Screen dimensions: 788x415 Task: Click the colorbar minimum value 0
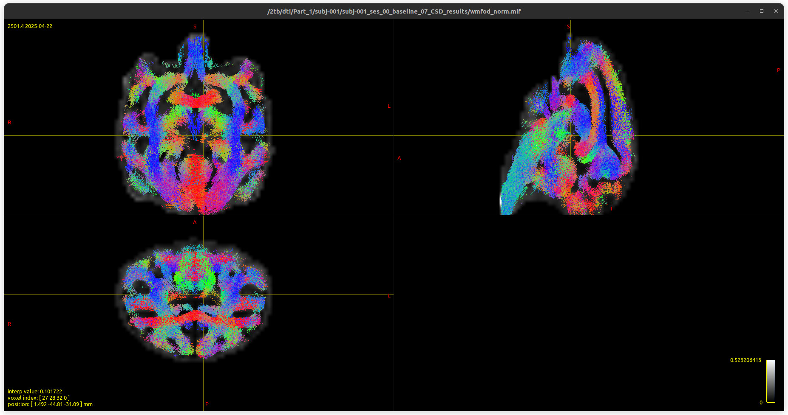[x=761, y=402]
